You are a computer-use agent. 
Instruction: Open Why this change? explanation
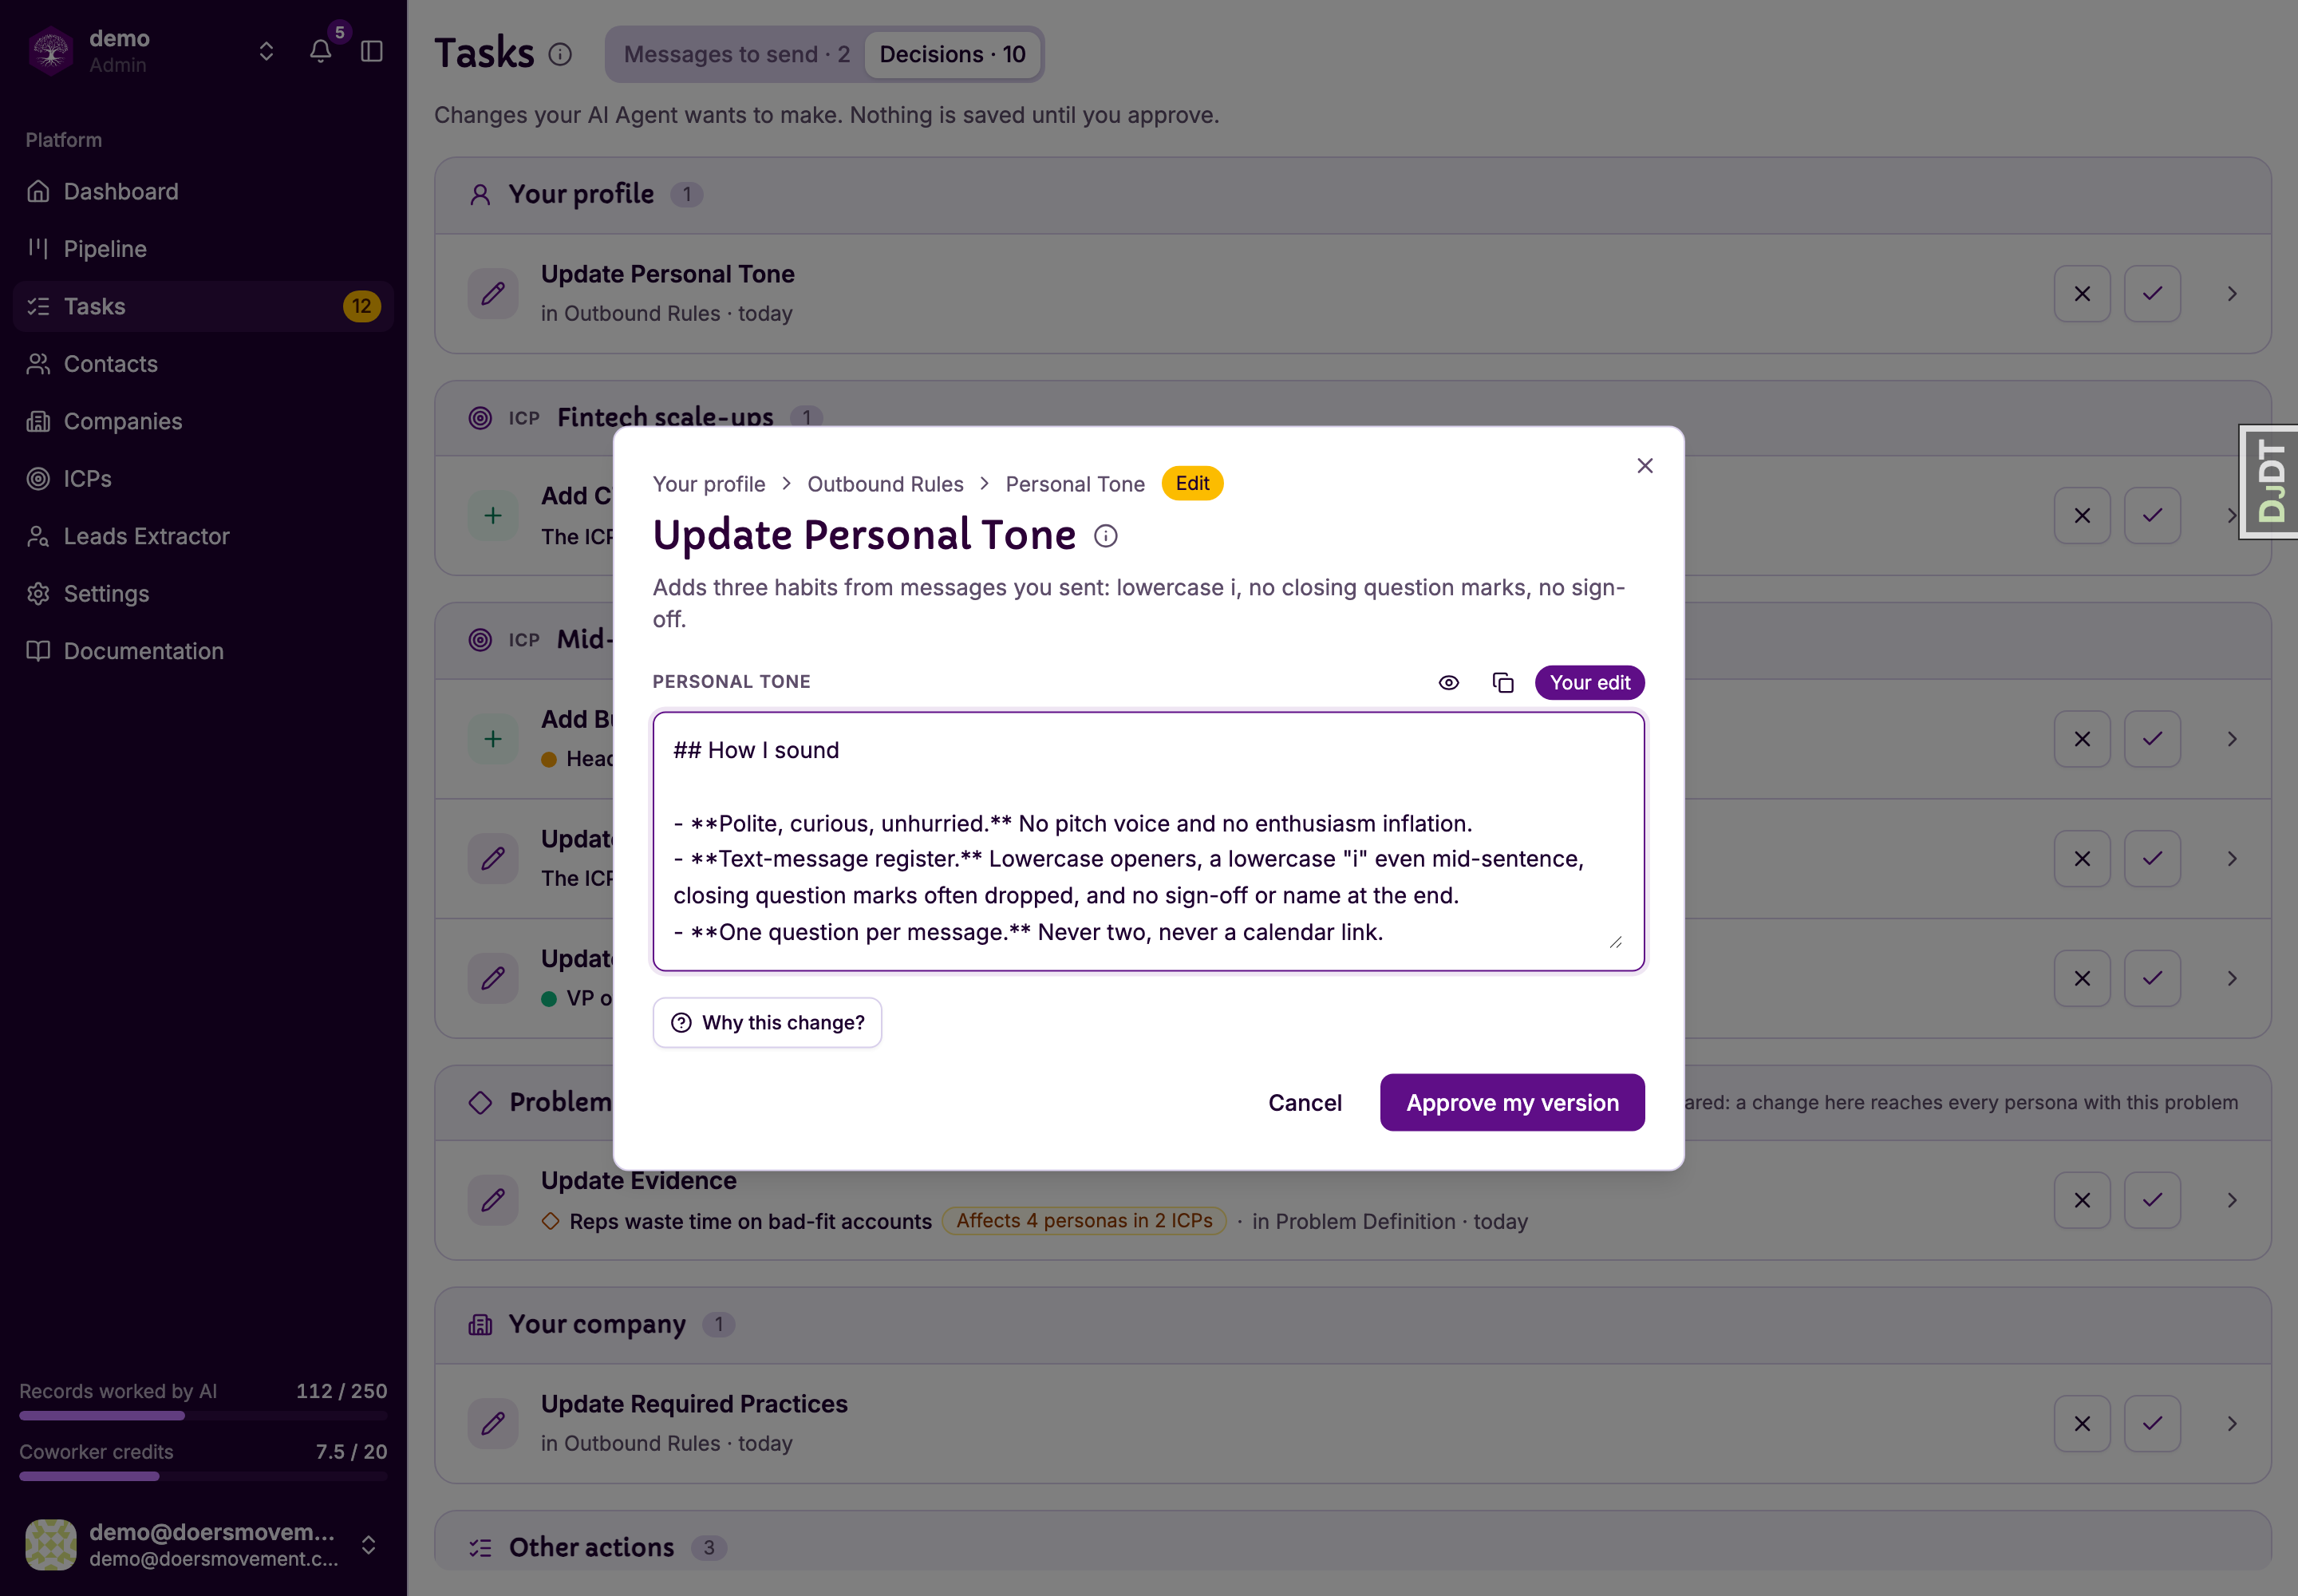767,1023
